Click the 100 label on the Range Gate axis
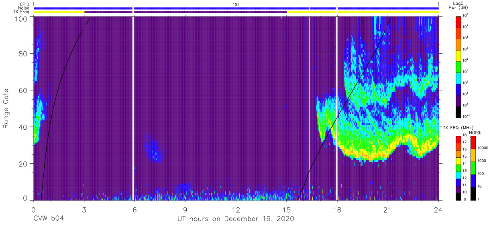Image resolution: width=493 pixels, height=227 pixels. (21, 18)
